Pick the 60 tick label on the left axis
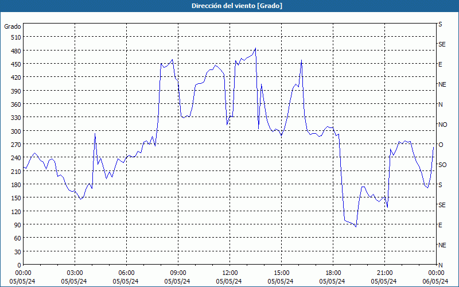This screenshot has height=287, width=459. (x=18, y=238)
